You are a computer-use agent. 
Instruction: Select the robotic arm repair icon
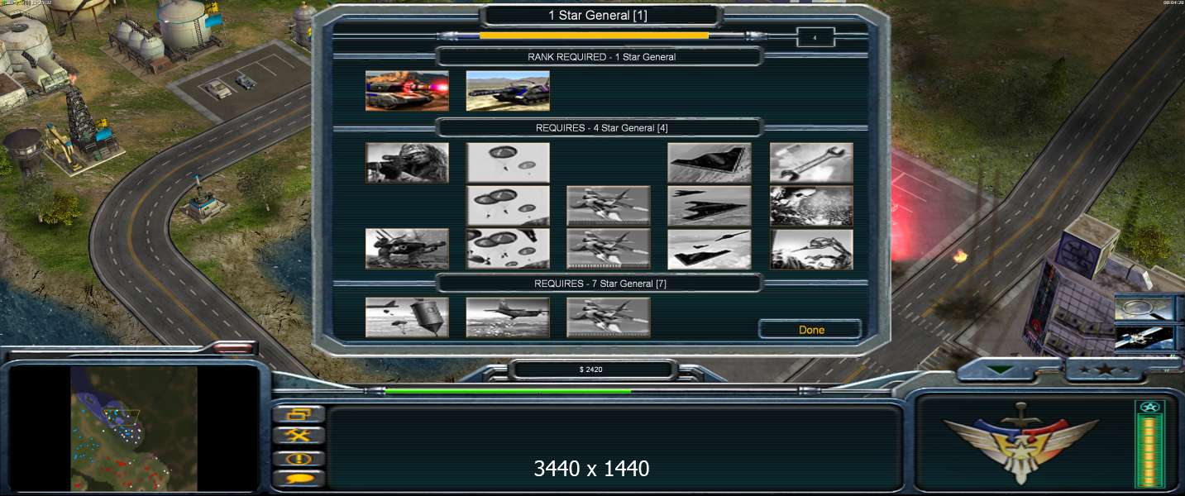811,249
